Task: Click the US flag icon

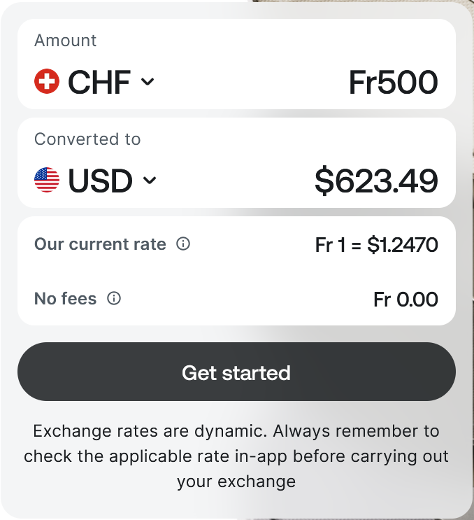Action: [x=47, y=181]
